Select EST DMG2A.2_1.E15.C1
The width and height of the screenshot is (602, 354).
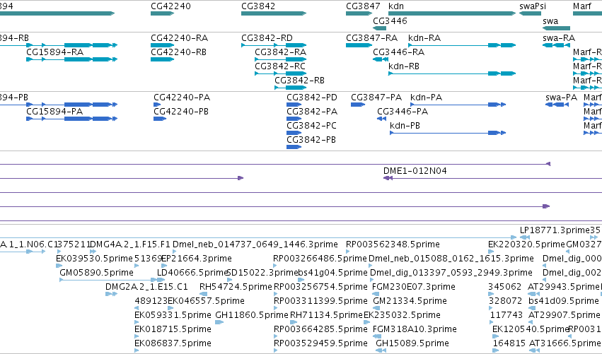pyautogui.click(x=146, y=287)
